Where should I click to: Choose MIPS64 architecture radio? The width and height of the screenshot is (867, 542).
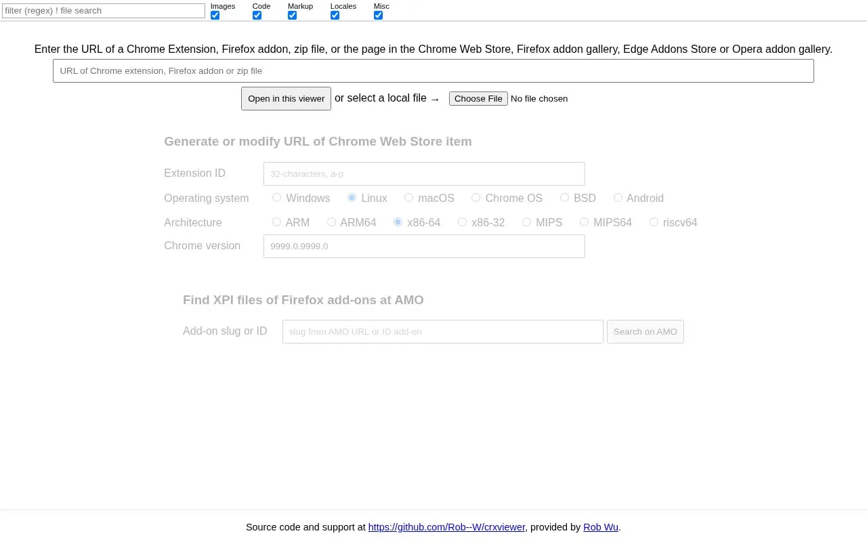tap(584, 222)
